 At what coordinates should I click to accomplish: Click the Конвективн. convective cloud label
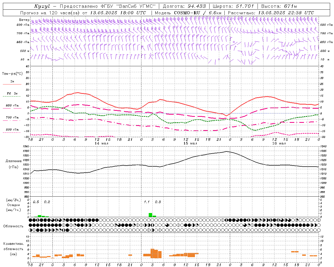13,244
